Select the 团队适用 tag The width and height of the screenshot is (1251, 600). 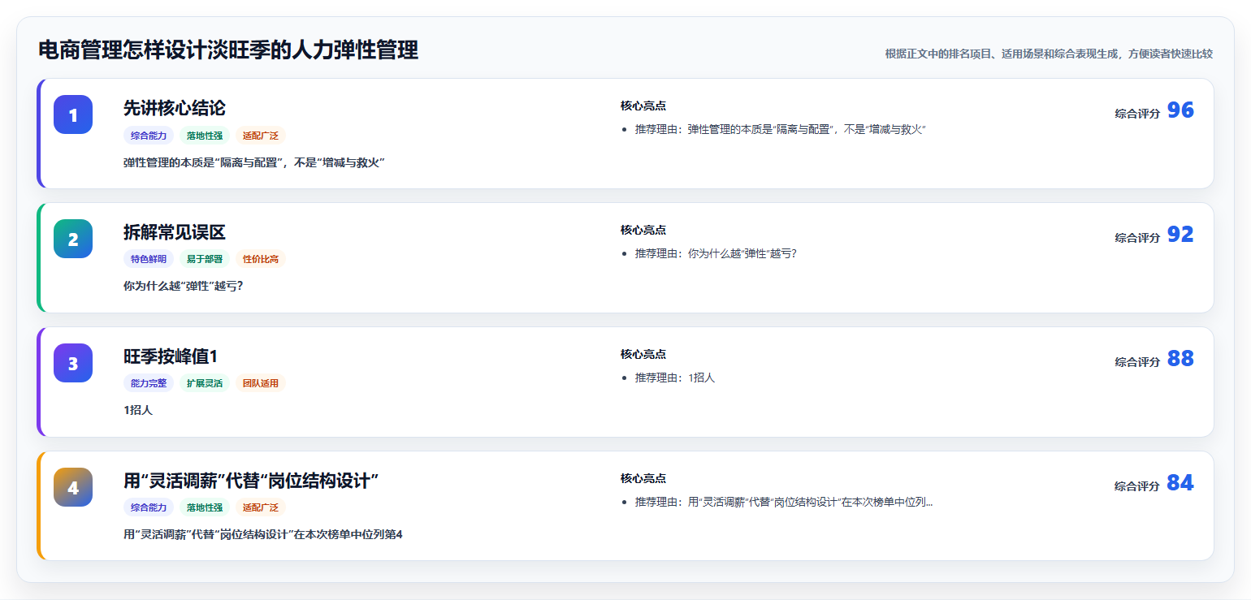pyautogui.click(x=261, y=383)
